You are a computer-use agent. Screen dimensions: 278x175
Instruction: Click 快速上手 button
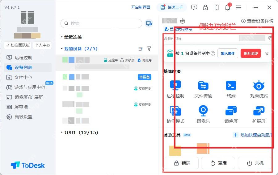pyautogui.click(x=172, y=7)
